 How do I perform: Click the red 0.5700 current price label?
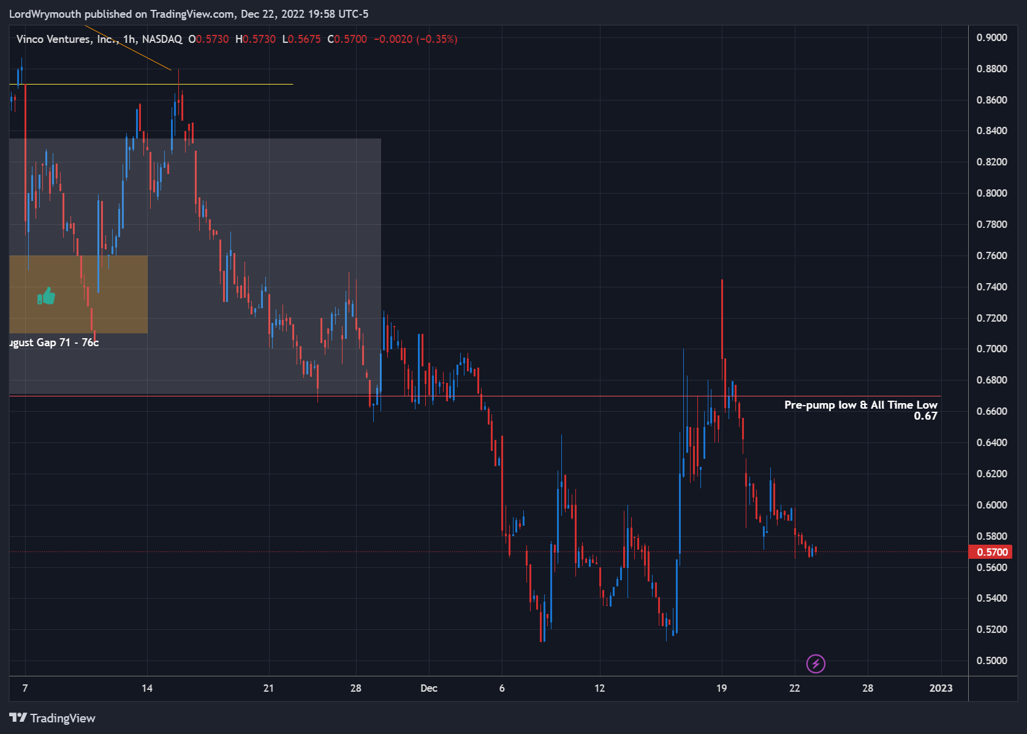[990, 552]
